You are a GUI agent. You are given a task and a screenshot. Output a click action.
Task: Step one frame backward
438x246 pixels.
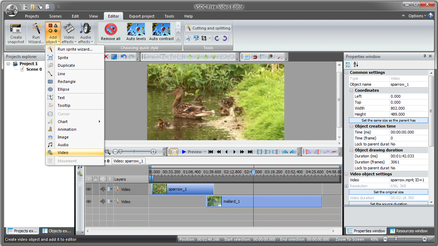pos(226,152)
